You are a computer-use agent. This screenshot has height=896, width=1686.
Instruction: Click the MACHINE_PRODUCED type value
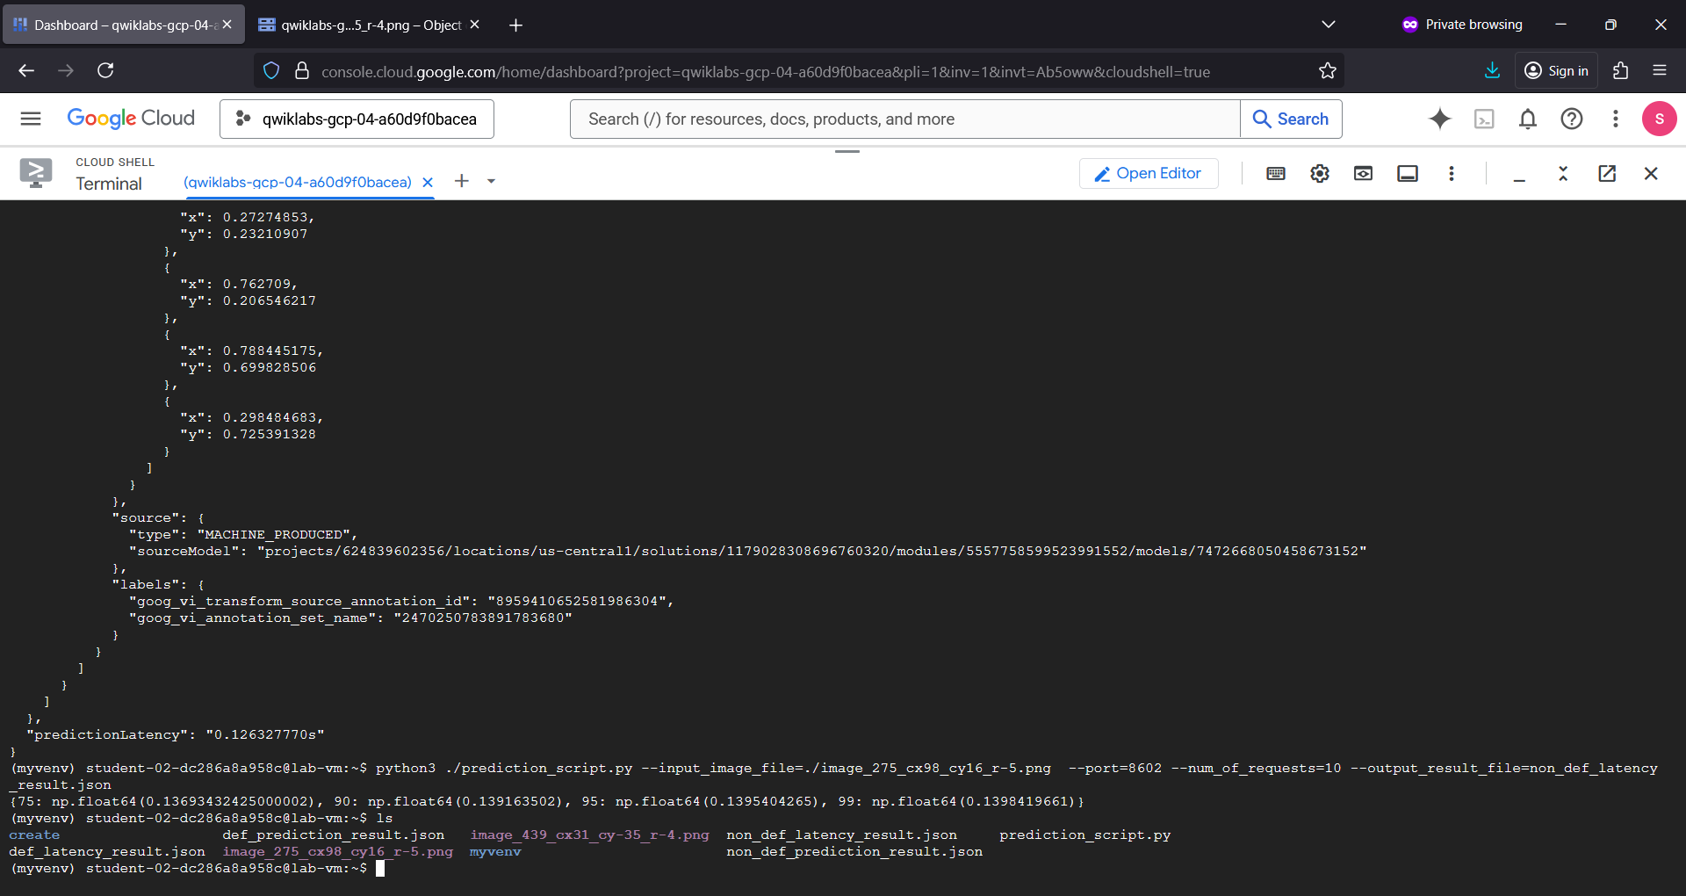click(x=274, y=534)
